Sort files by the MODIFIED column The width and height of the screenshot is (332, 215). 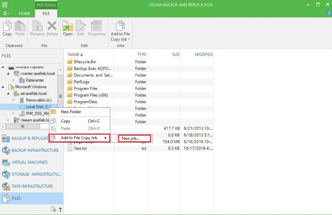(x=204, y=55)
